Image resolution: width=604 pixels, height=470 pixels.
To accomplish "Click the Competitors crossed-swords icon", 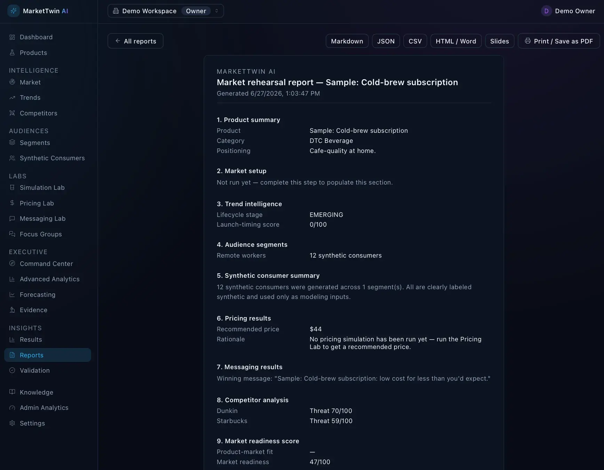I will pos(12,113).
